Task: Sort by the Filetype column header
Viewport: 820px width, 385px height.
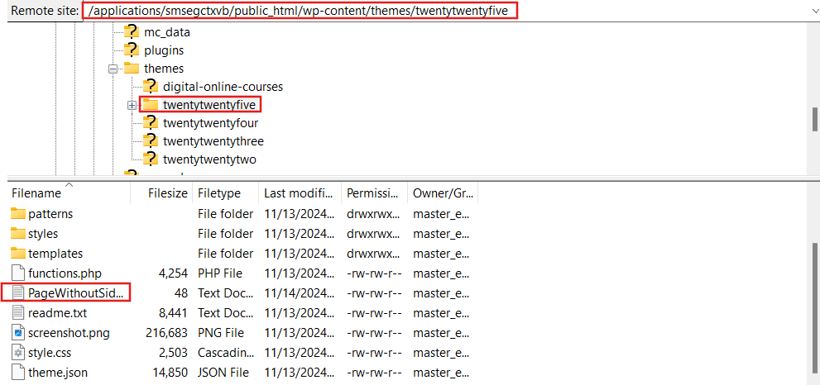Action: point(226,192)
